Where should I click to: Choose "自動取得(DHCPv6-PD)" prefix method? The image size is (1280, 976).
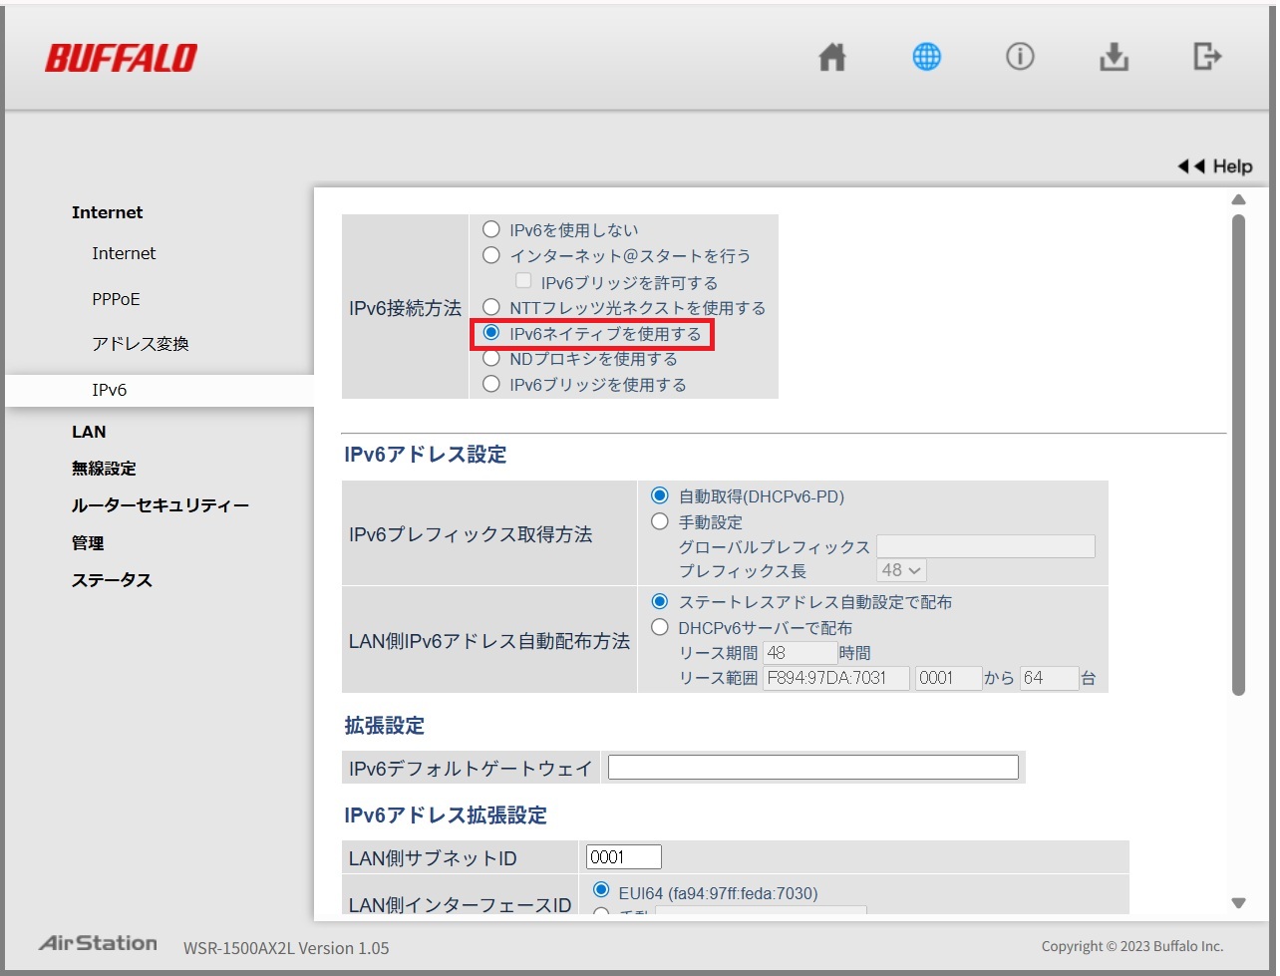[659, 495]
